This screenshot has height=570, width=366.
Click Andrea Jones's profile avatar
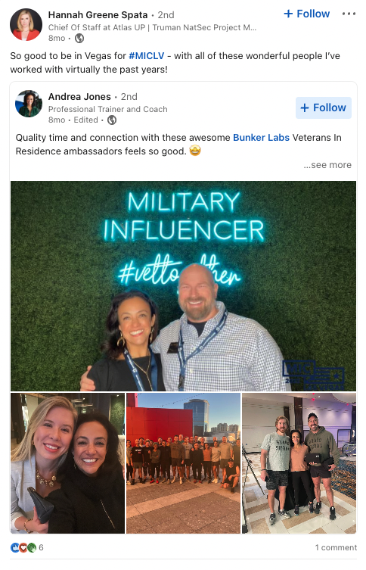click(x=28, y=104)
